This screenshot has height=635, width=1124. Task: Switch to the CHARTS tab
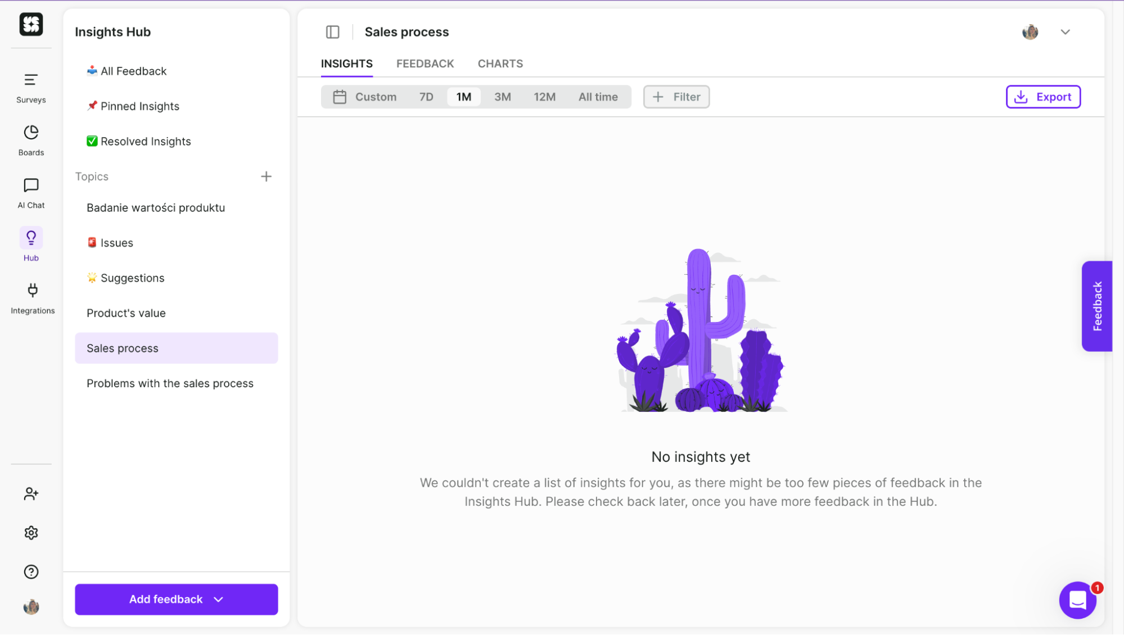click(x=500, y=63)
